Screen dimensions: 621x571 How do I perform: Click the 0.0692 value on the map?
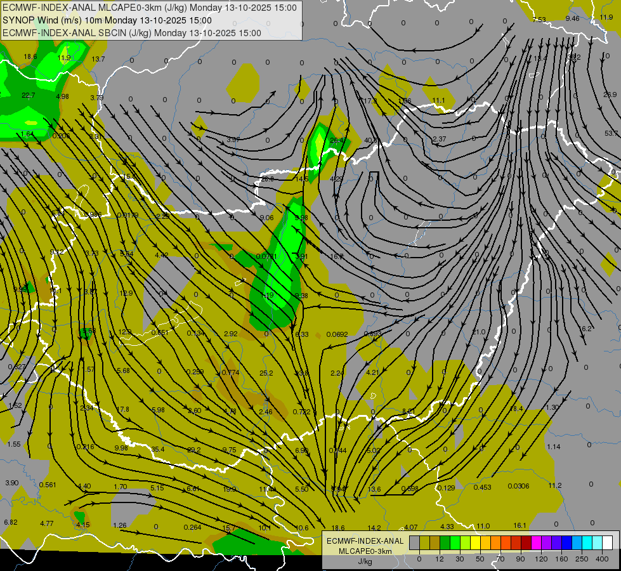click(337, 334)
